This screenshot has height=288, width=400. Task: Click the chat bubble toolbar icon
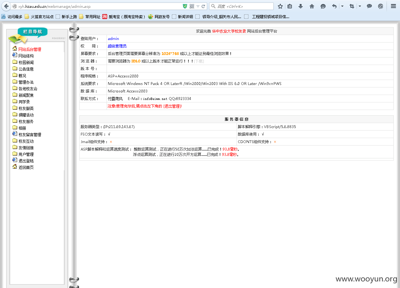tap(369, 6)
